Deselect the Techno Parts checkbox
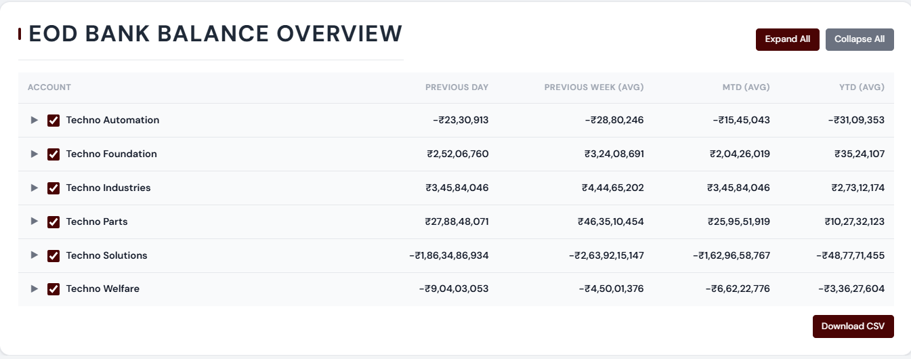The width and height of the screenshot is (911, 359). [x=54, y=222]
